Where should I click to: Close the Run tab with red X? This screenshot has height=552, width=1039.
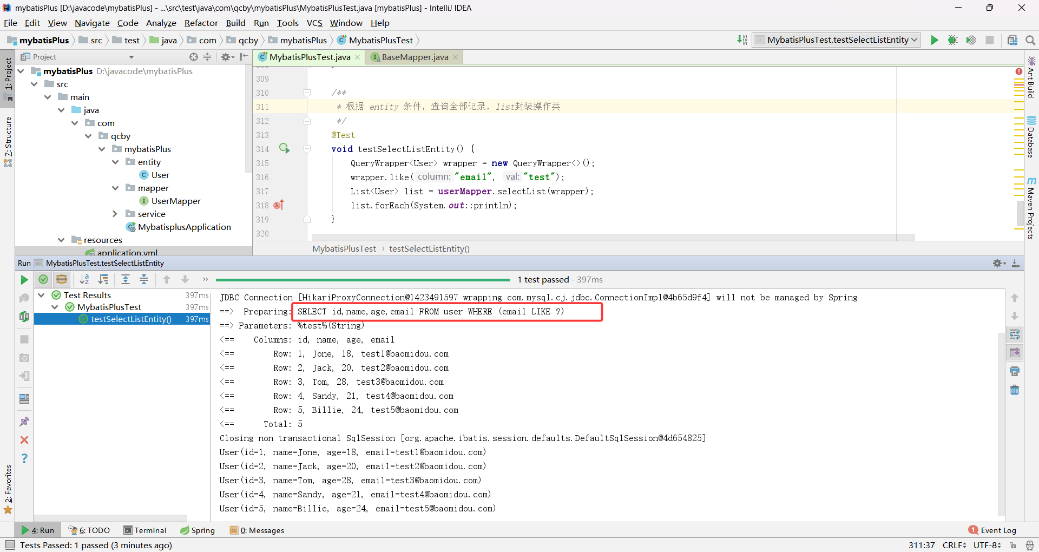click(24, 440)
